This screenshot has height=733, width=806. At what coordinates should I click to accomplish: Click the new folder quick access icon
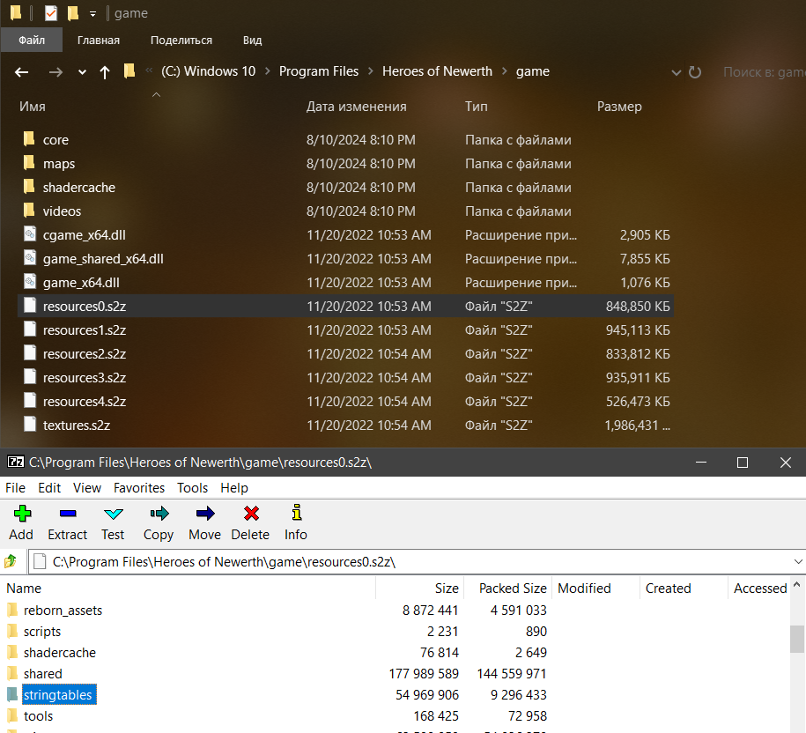click(72, 13)
